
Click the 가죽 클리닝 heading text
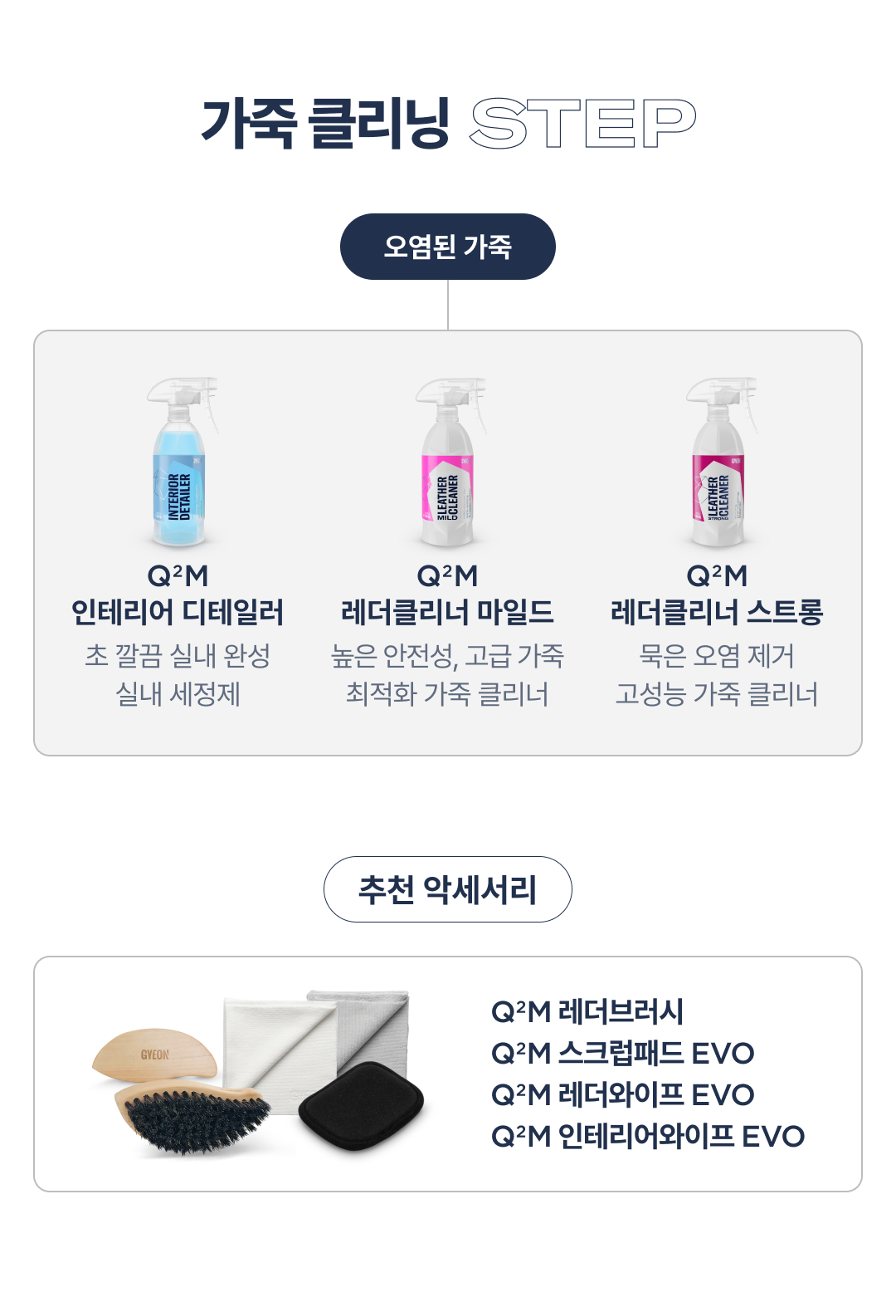pyautogui.click(x=325, y=124)
